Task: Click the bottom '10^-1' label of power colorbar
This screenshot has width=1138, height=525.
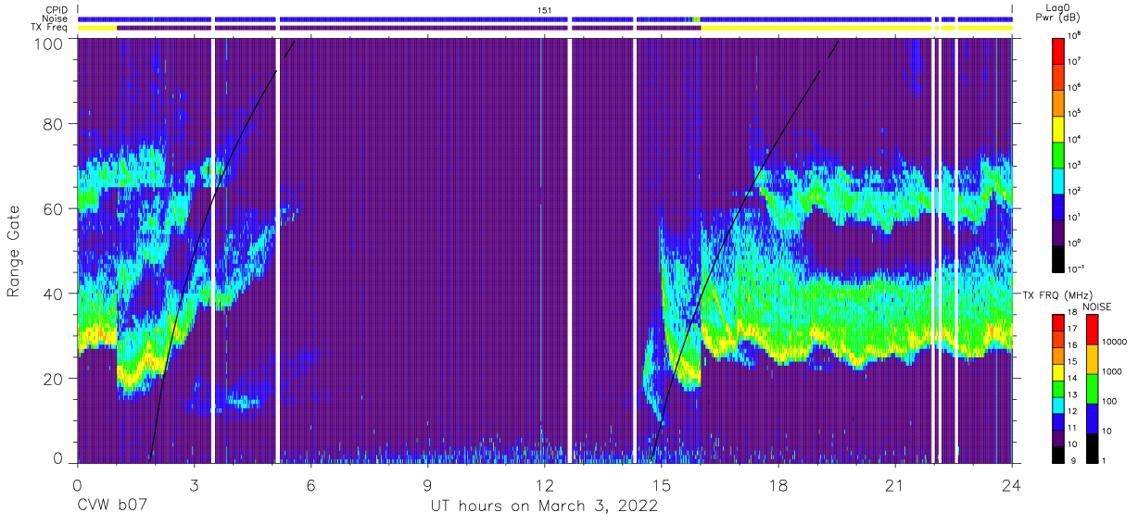Action: click(x=1075, y=269)
